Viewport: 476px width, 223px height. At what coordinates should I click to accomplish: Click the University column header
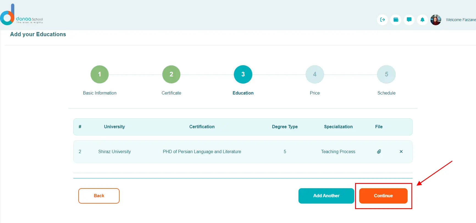click(114, 127)
